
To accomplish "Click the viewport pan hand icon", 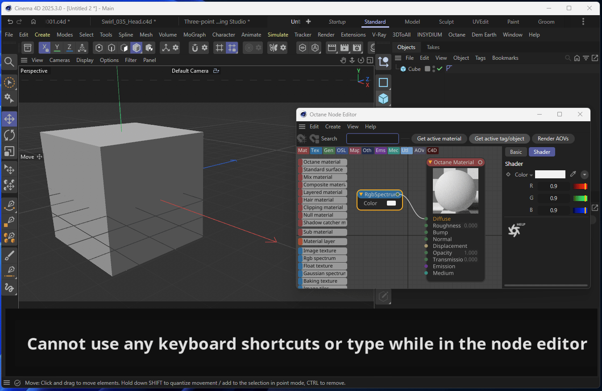I will coord(343,60).
